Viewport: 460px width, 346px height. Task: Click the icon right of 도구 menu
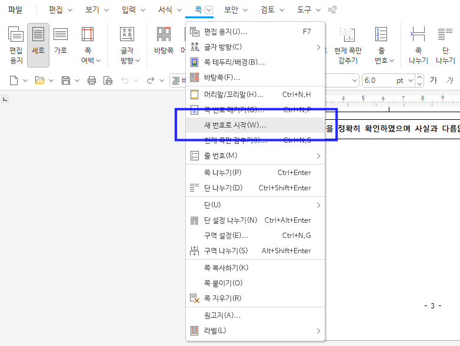332,10
